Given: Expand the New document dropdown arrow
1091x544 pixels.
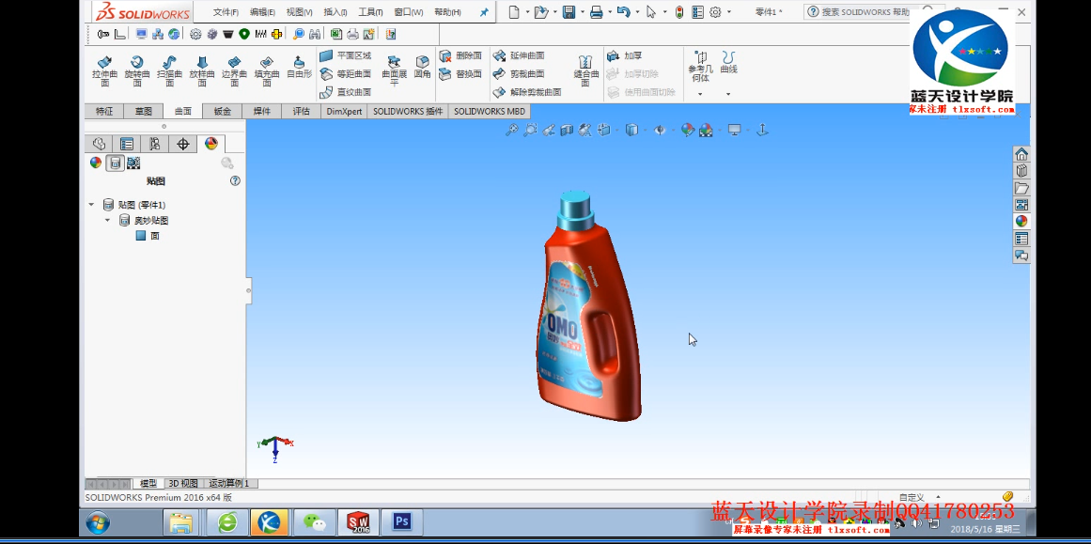Looking at the screenshot, I should 528,12.
